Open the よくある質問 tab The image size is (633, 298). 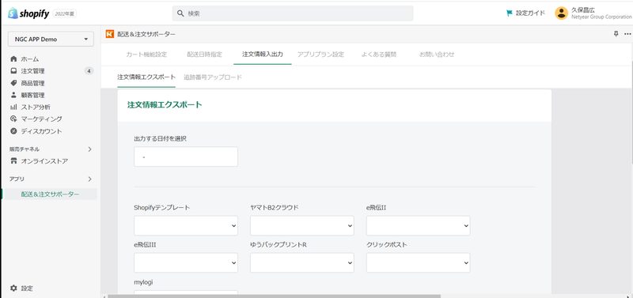[x=379, y=55]
